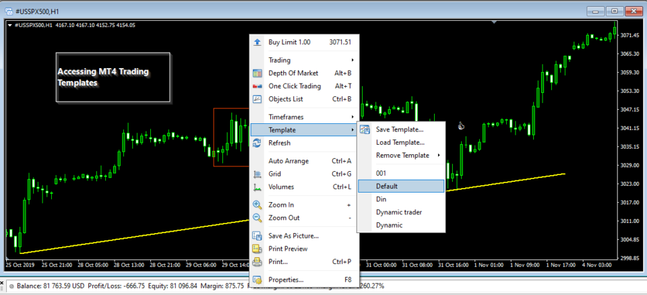Click the Print printer icon
647x295 pixels.
257,261
